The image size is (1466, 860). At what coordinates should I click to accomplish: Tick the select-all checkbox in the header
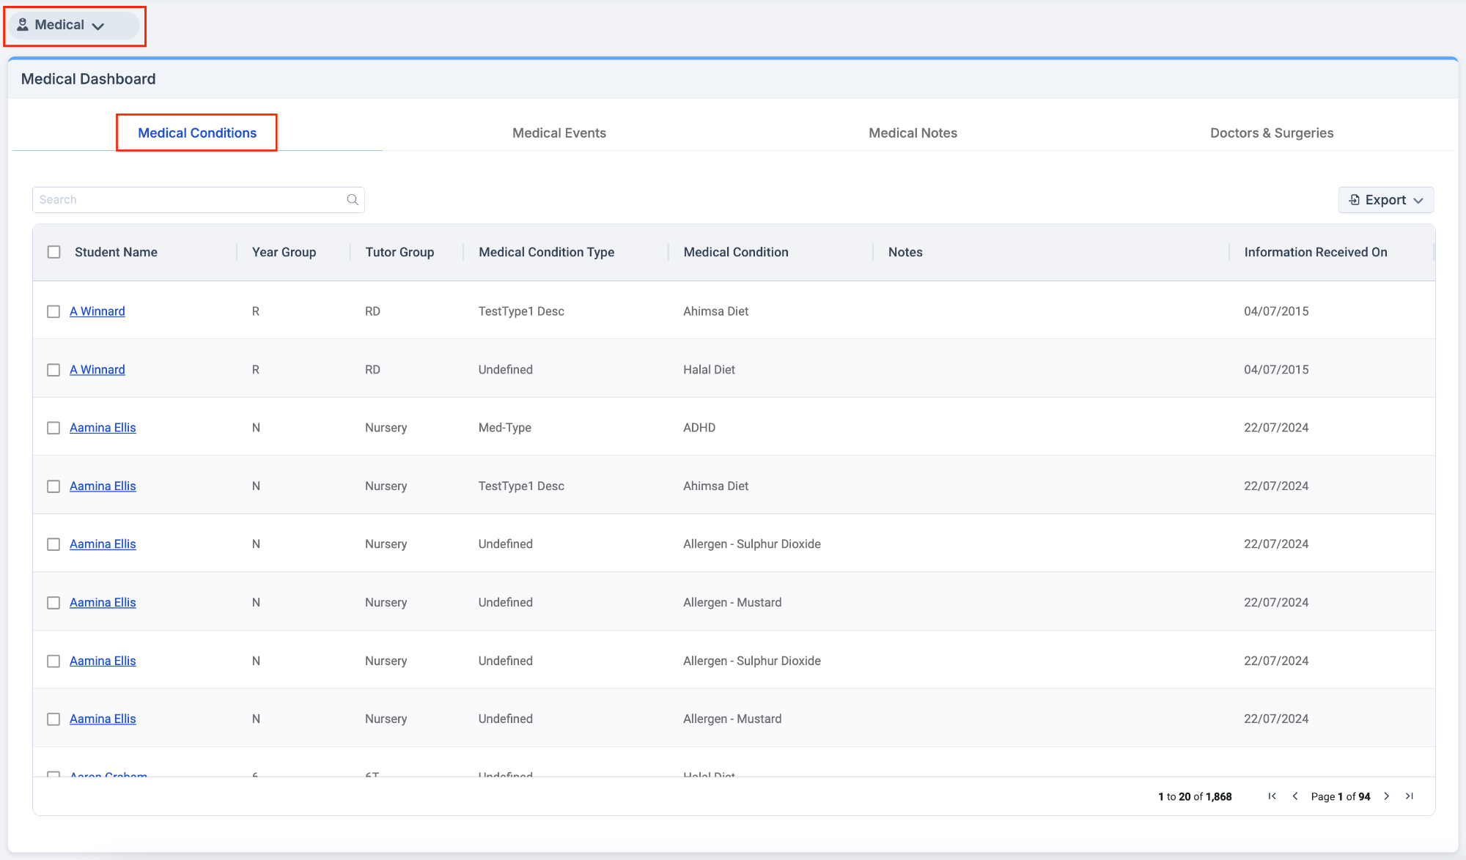[54, 252]
